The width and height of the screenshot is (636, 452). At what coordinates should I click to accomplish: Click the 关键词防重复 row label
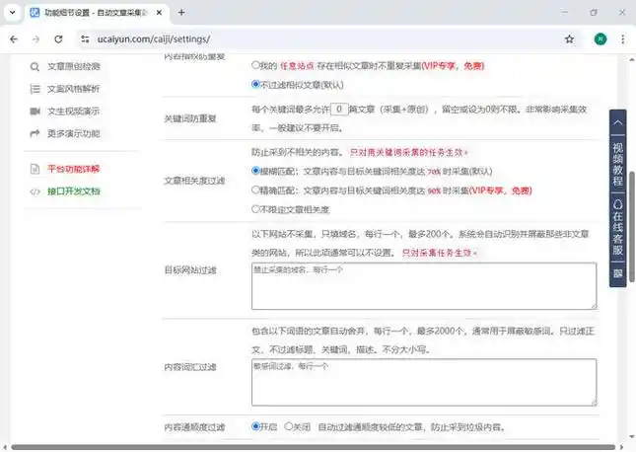190,118
